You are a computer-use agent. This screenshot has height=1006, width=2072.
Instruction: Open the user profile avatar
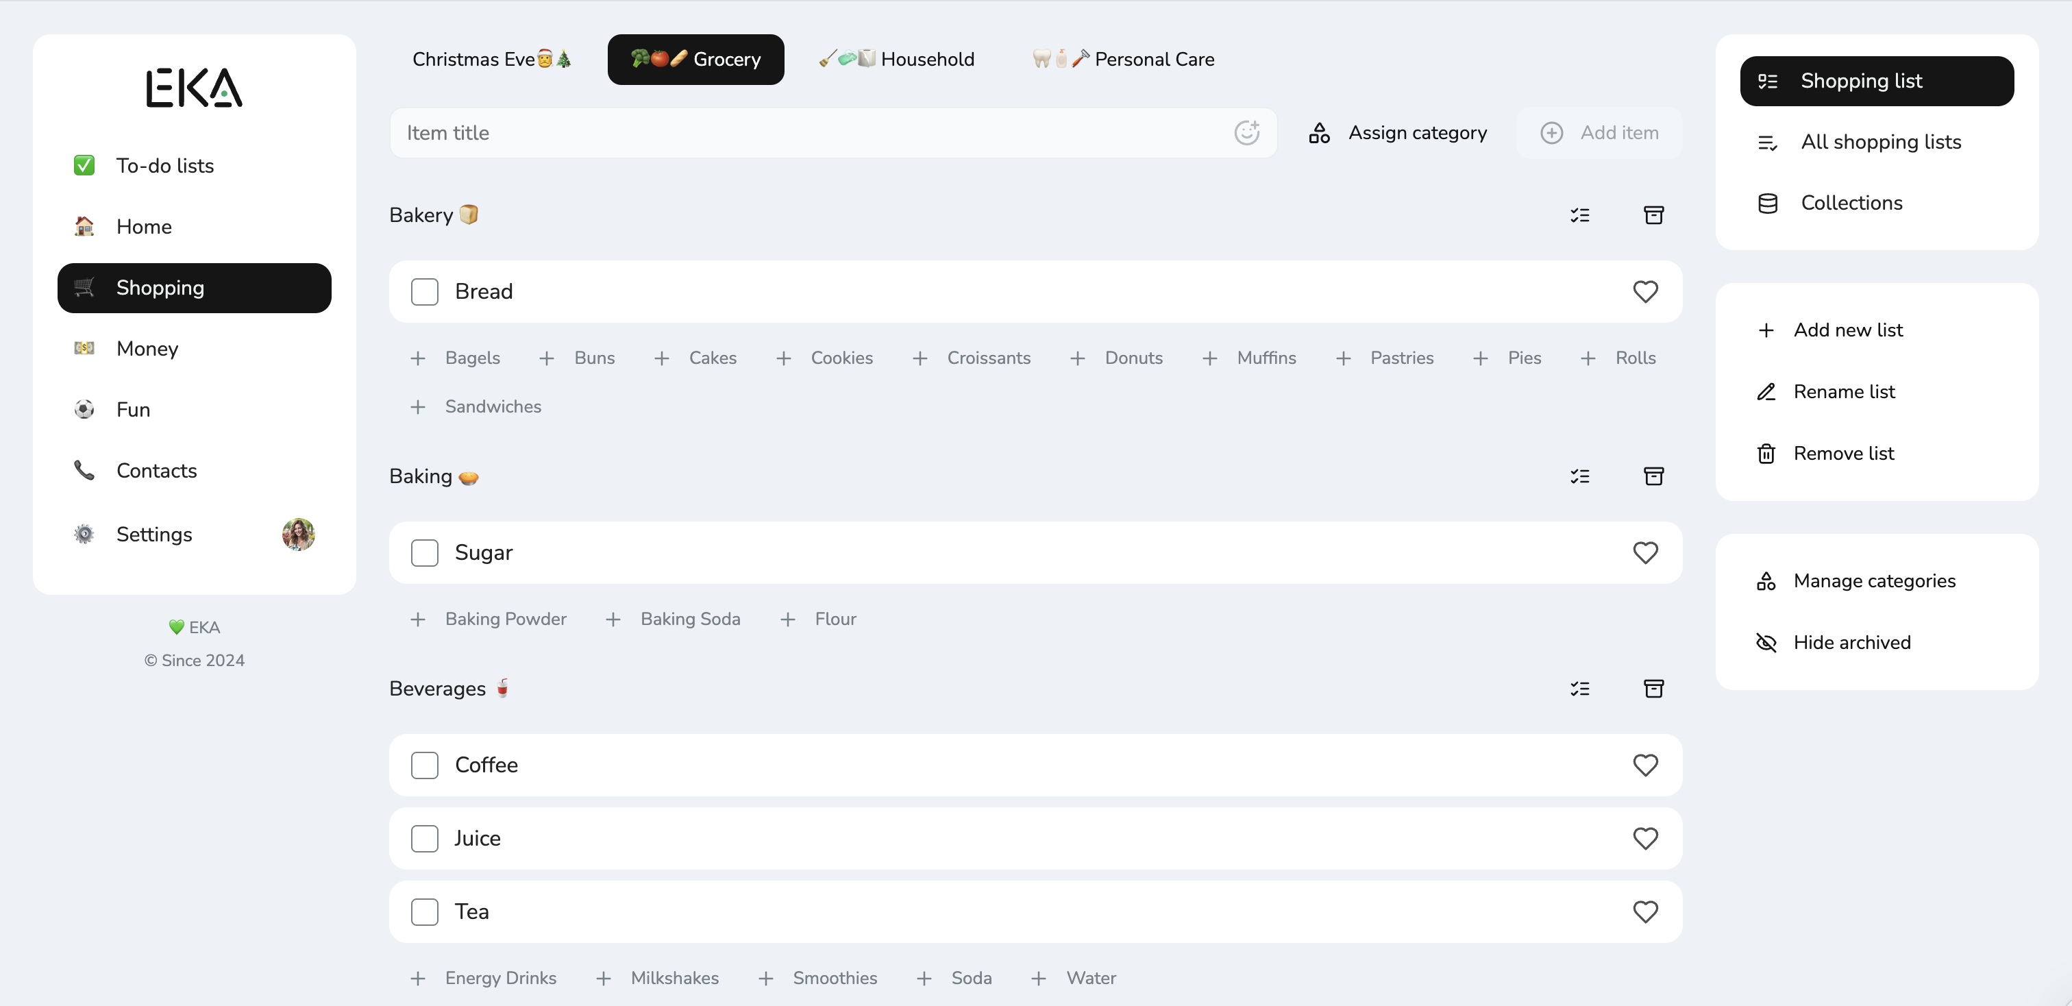click(x=299, y=534)
